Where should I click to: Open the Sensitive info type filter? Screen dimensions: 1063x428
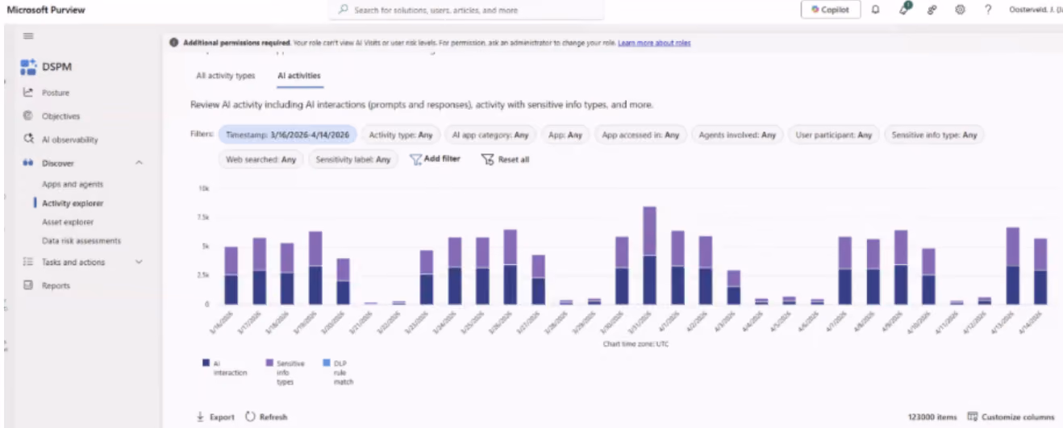point(934,135)
